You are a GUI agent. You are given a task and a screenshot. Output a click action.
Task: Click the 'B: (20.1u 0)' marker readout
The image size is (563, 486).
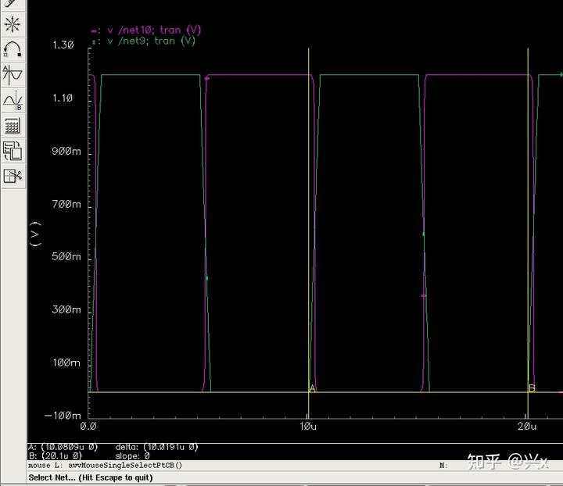coord(55,456)
